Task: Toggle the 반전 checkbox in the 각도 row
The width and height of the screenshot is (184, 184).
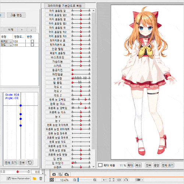Action: pos(32,45)
